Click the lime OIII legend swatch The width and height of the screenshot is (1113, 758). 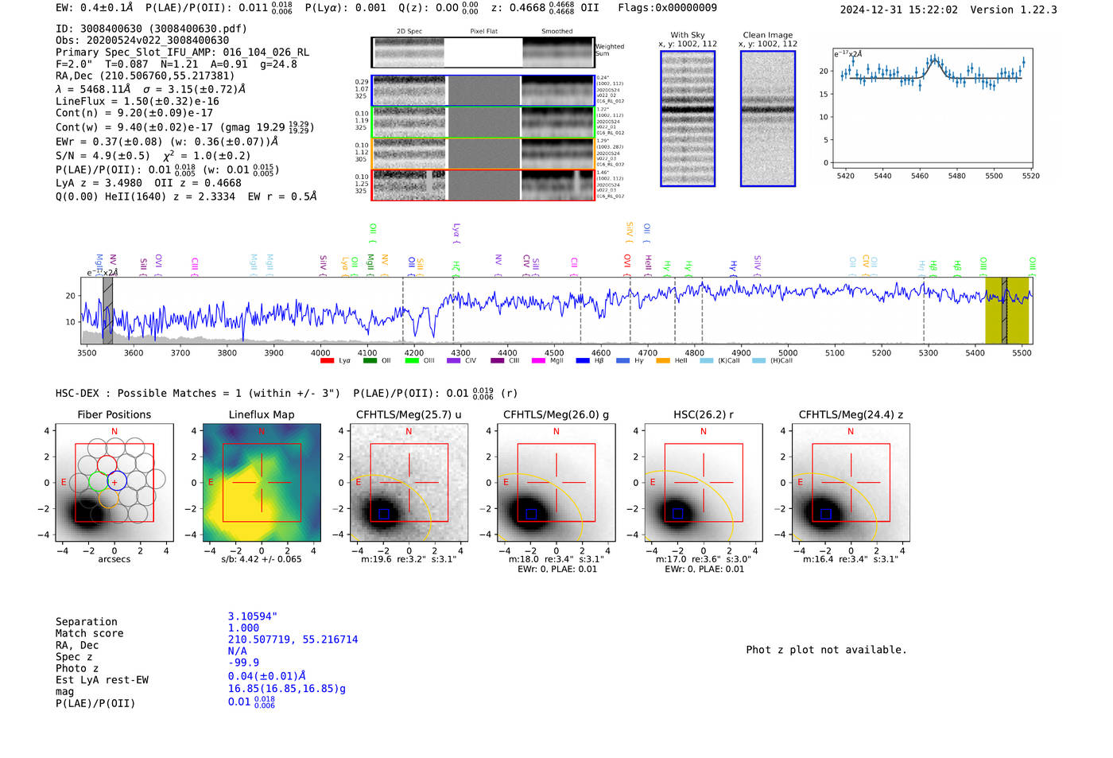(412, 361)
